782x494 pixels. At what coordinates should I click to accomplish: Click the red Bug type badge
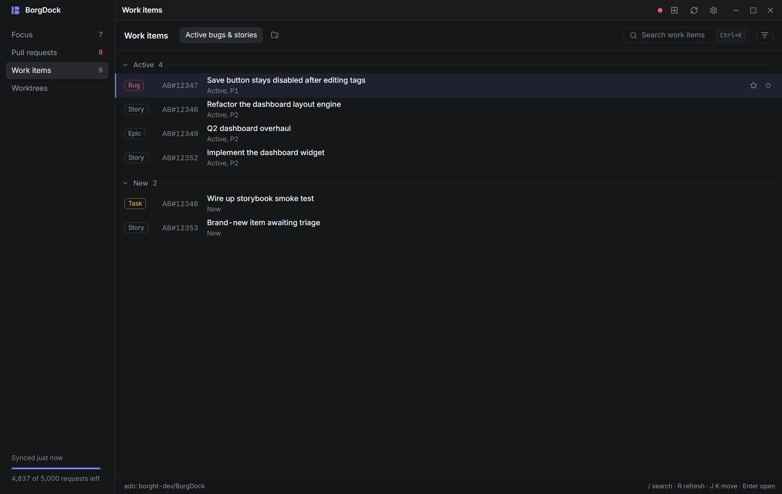tap(134, 85)
